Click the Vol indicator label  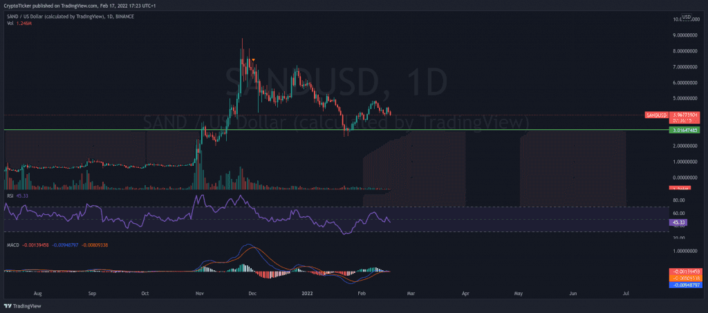10,23
